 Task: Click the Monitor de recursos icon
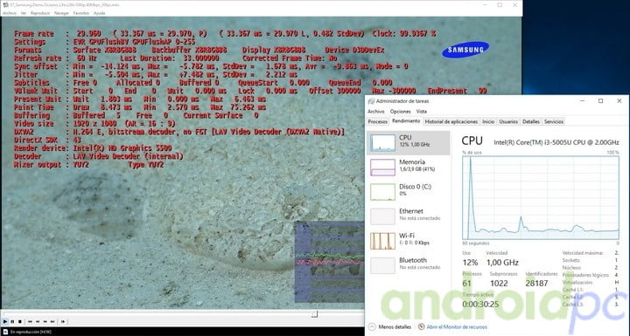(421, 326)
